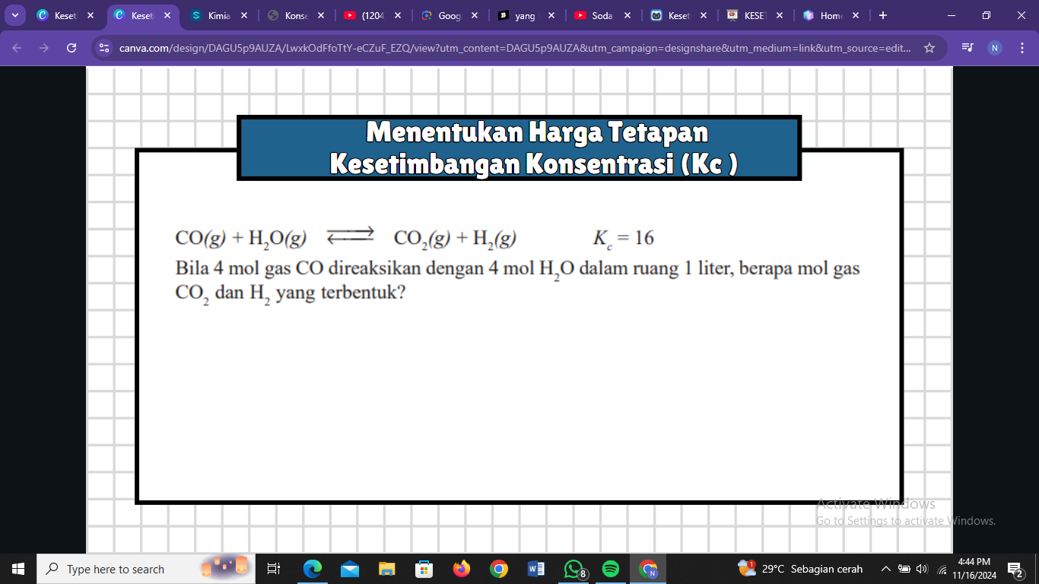
Task: Close the Kimia tab
Action: click(244, 15)
